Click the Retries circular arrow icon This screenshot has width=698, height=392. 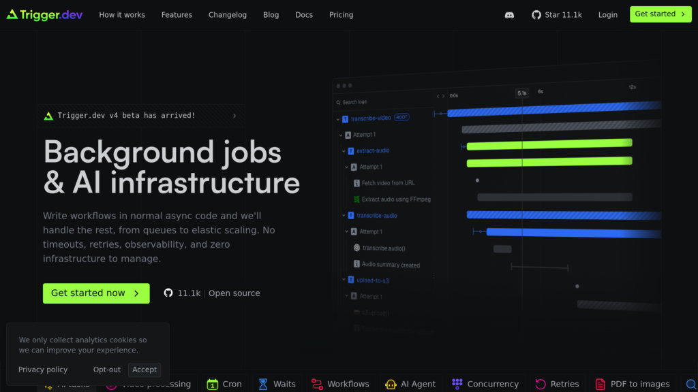pos(541,384)
